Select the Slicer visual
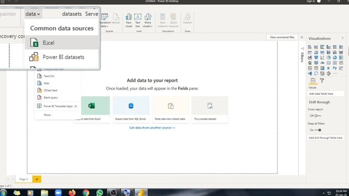This screenshot has width=349, height=196. 310,68
